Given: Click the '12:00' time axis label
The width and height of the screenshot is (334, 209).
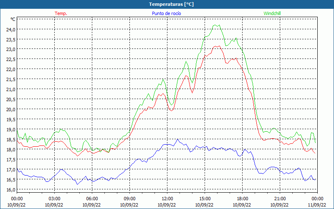Looking at the screenshot, I should tap(167, 199).
